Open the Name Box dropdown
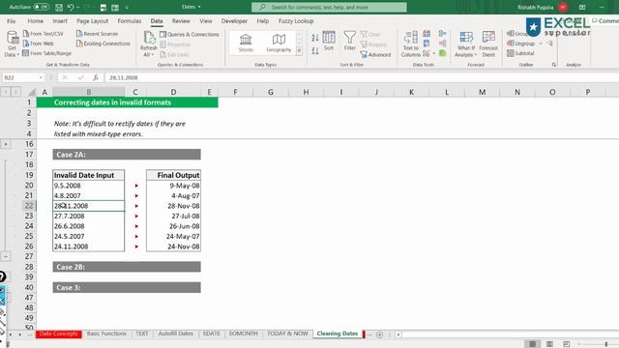This screenshot has height=348, width=619. point(41,77)
